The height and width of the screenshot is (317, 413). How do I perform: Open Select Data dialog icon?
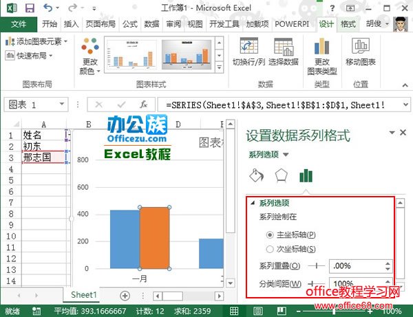coord(284,47)
